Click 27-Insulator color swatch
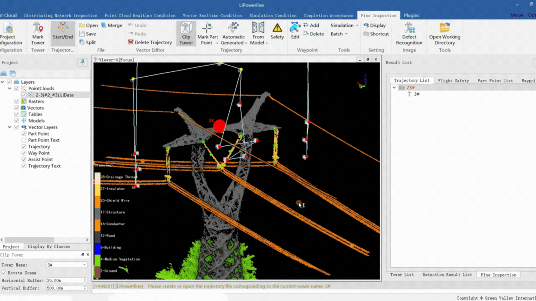The height and width of the screenshot is (301, 536). point(97,189)
